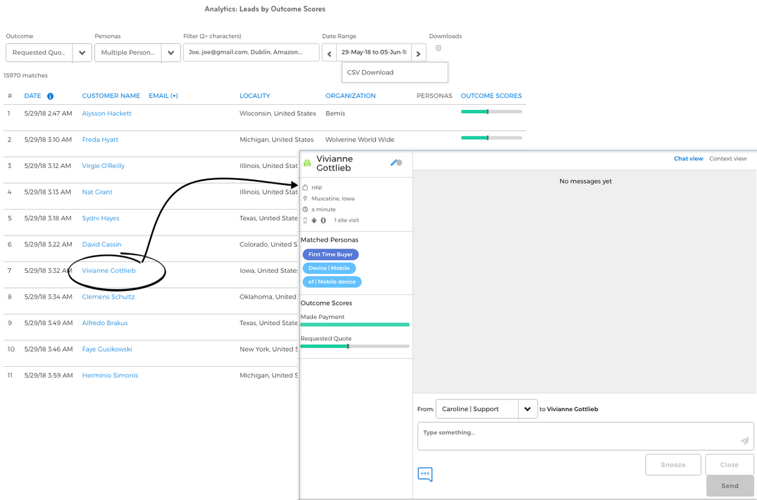The image size is (757, 500).
Task: Click the Downloads icon under the Downloads label
Action: pyautogui.click(x=438, y=49)
